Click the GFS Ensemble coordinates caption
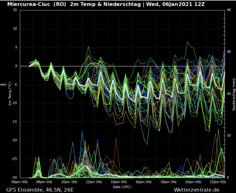The height and width of the screenshot is (193, 236). pos(40,189)
